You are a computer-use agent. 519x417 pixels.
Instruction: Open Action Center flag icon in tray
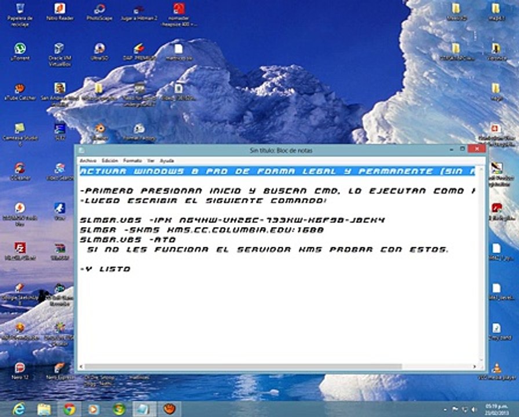point(455,409)
